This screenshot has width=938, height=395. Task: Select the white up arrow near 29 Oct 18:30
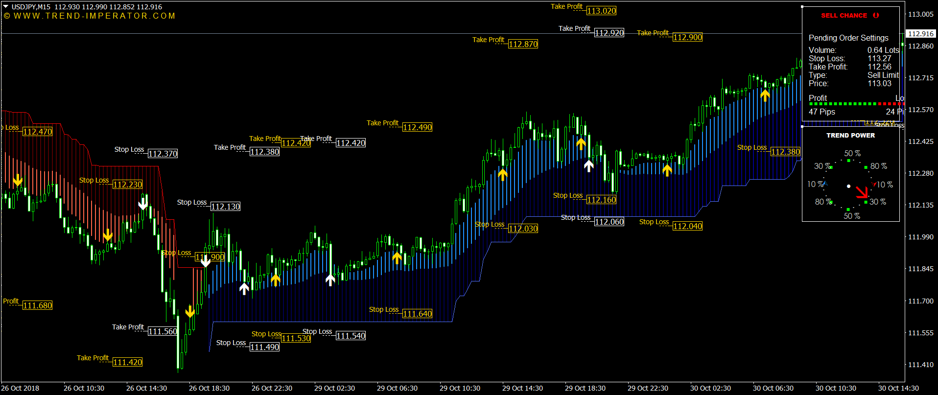click(589, 165)
